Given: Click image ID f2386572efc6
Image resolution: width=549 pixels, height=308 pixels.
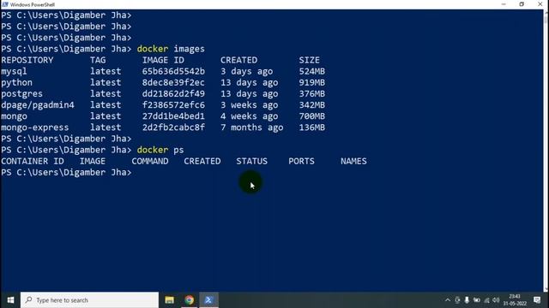Looking at the screenshot, I should [x=173, y=104].
